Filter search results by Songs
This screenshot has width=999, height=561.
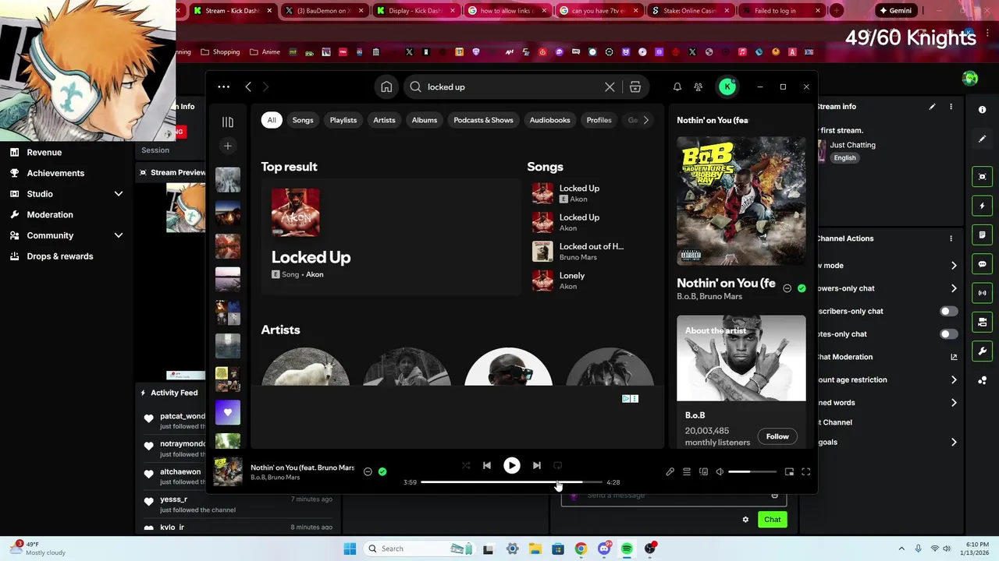(303, 120)
